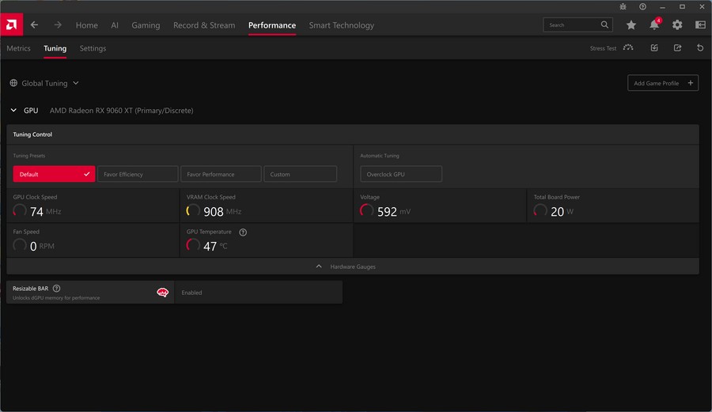
Task: Open the help question mark in title bar
Action: pyautogui.click(x=642, y=7)
